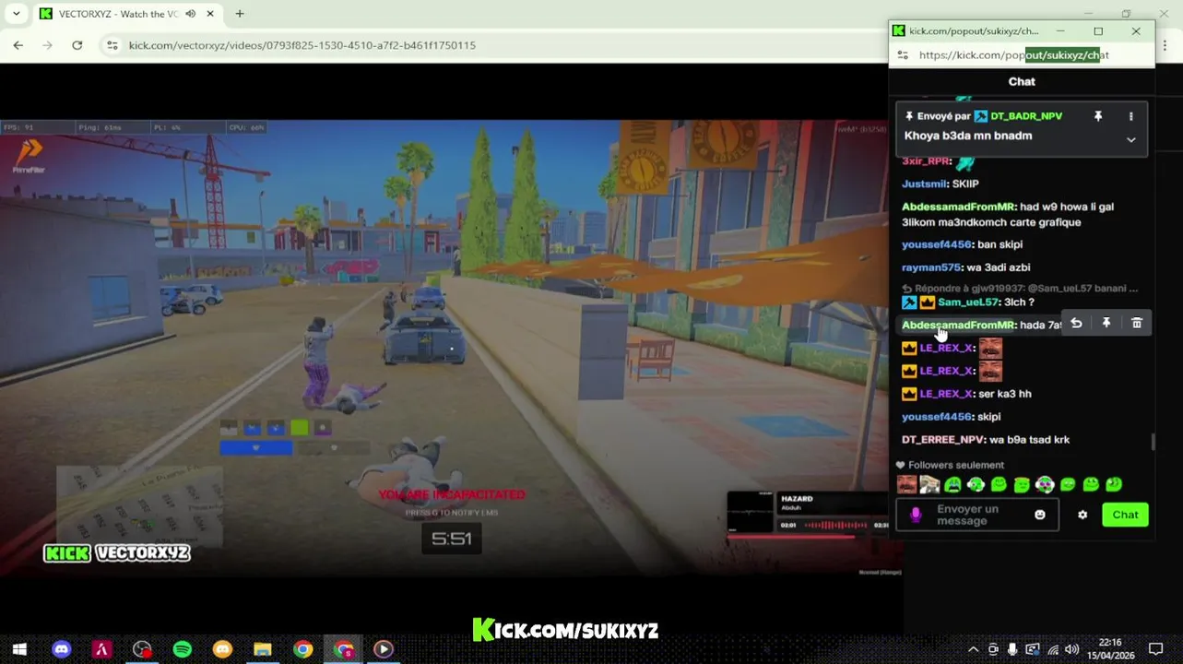The image size is (1183, 664).
Task: Open volume control speaker tray icon
Action: tap(1072, 649)
